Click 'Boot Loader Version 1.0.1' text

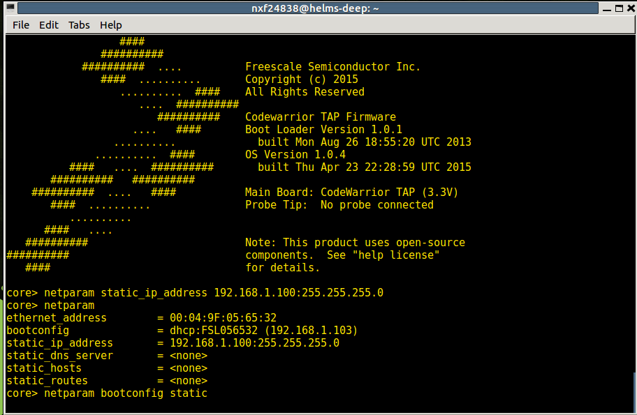pyautogui.click(x=323, y=130)
